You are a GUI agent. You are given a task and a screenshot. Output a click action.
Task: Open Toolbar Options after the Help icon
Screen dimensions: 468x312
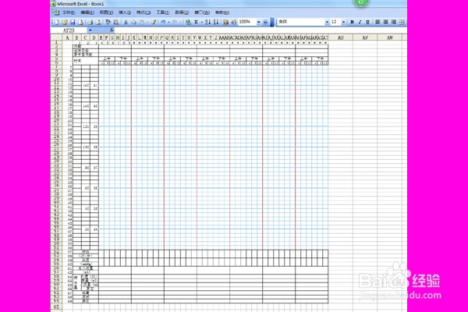272,22
